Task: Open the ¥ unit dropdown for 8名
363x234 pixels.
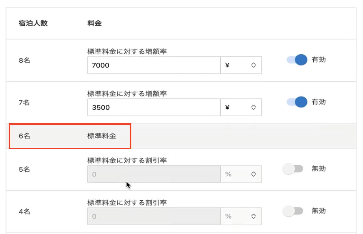Action: [241, 65]
